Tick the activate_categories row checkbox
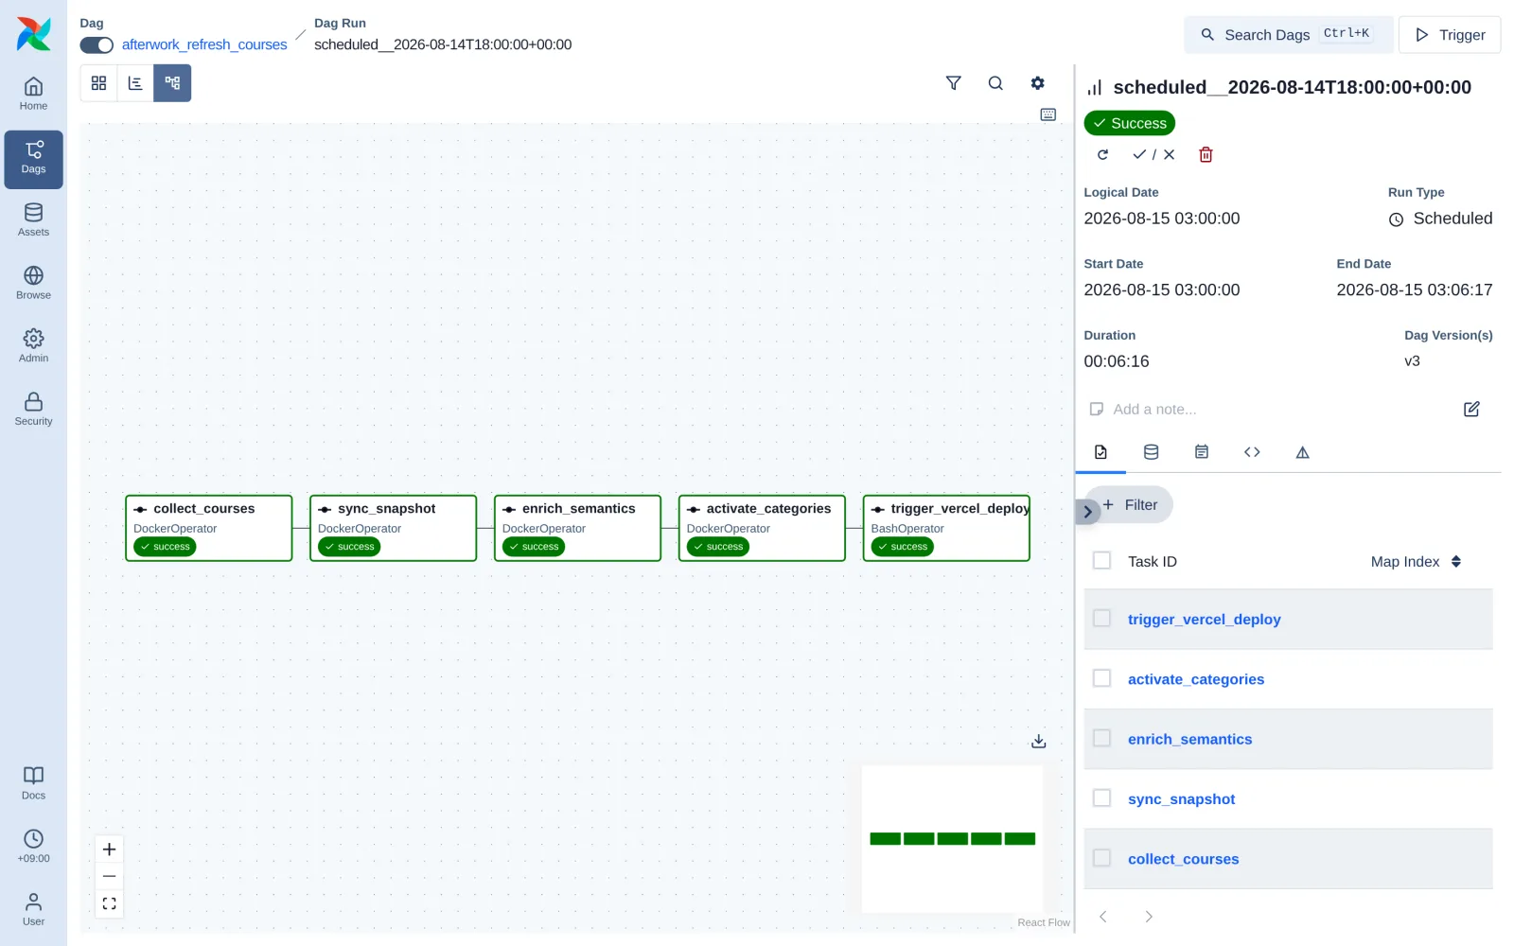 1101,678
